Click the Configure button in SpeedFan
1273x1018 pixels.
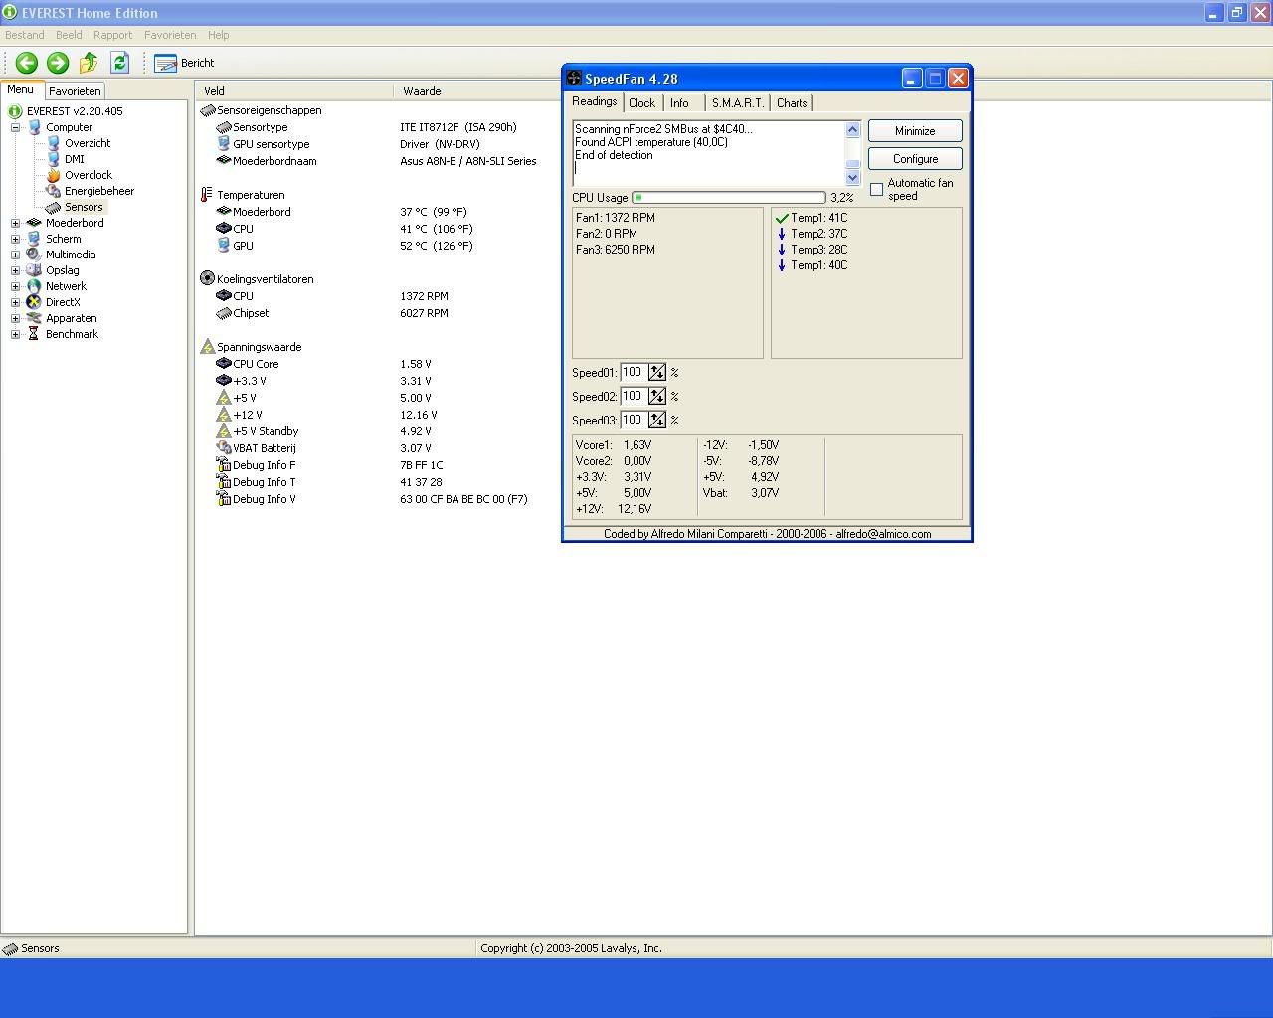(914, 159)
